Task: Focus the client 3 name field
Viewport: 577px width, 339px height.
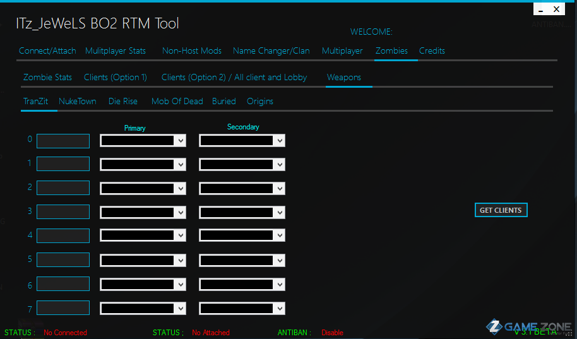Action: pyautogui.click(x=63, y=211)
